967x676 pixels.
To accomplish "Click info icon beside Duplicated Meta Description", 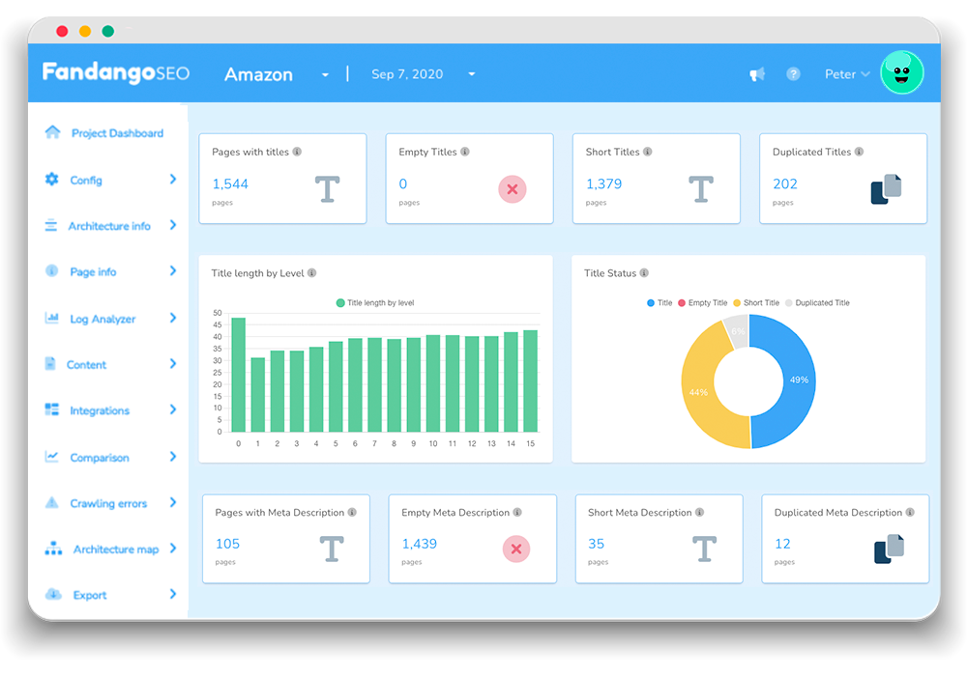I will (x=910, y=512).
